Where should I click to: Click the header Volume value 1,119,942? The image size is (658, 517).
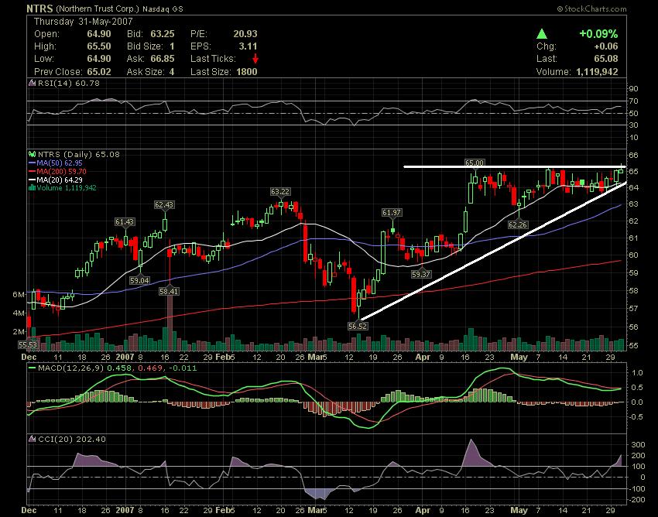pyautogui.click(x=597, y=72)
